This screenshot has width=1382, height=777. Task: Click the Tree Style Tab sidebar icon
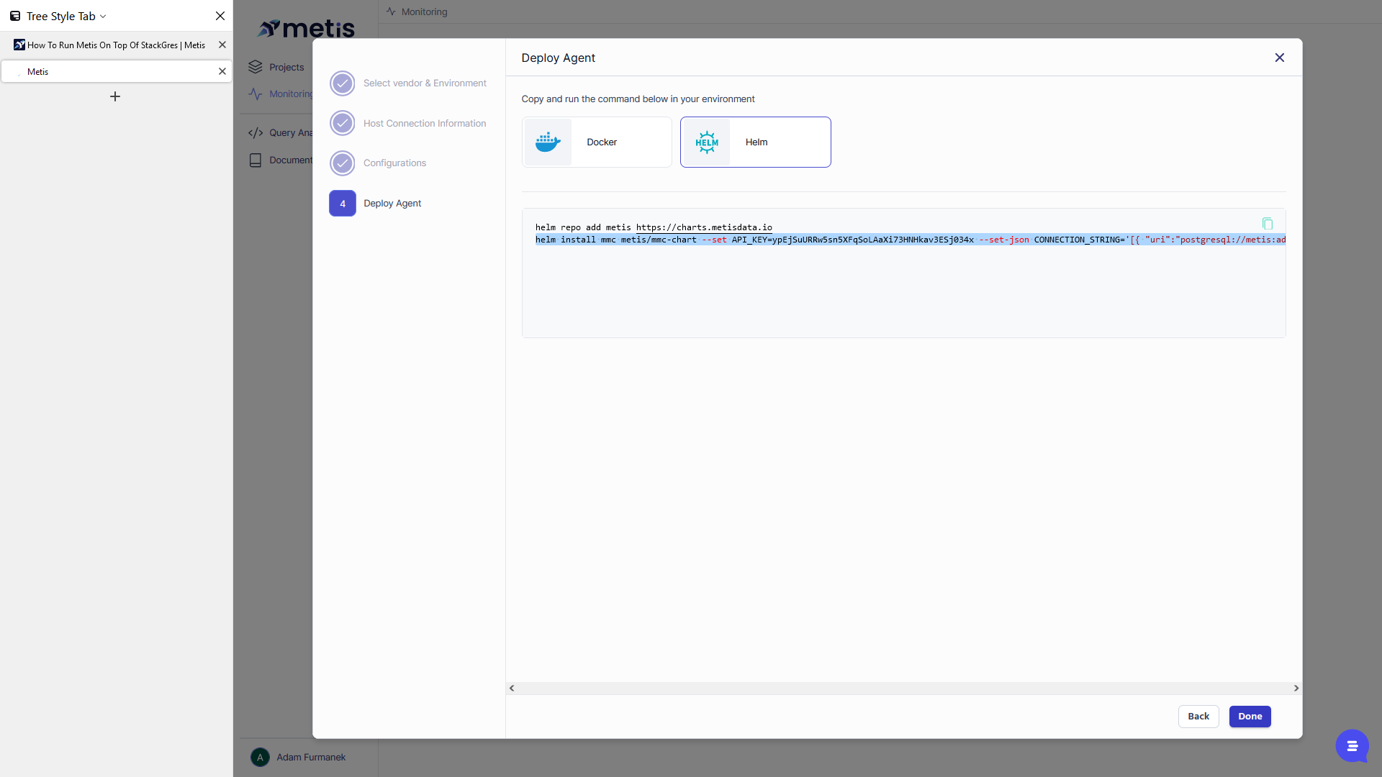pyautogui.click(x=14, y=16)
